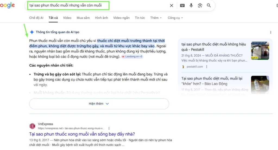Submit search with magnifying glass icon
The width and height of the screenshot is (278, 150).
pos(209,5)
